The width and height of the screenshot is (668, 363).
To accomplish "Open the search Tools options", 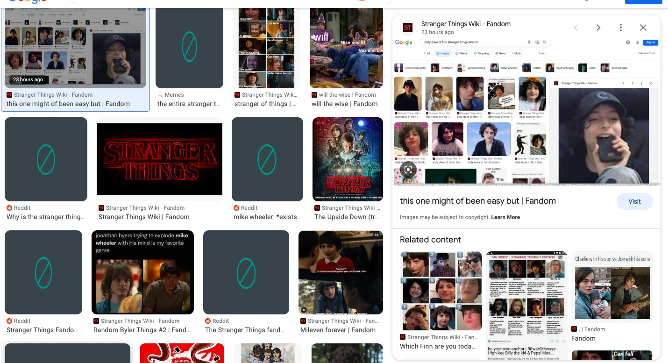I will pos(541,53).
